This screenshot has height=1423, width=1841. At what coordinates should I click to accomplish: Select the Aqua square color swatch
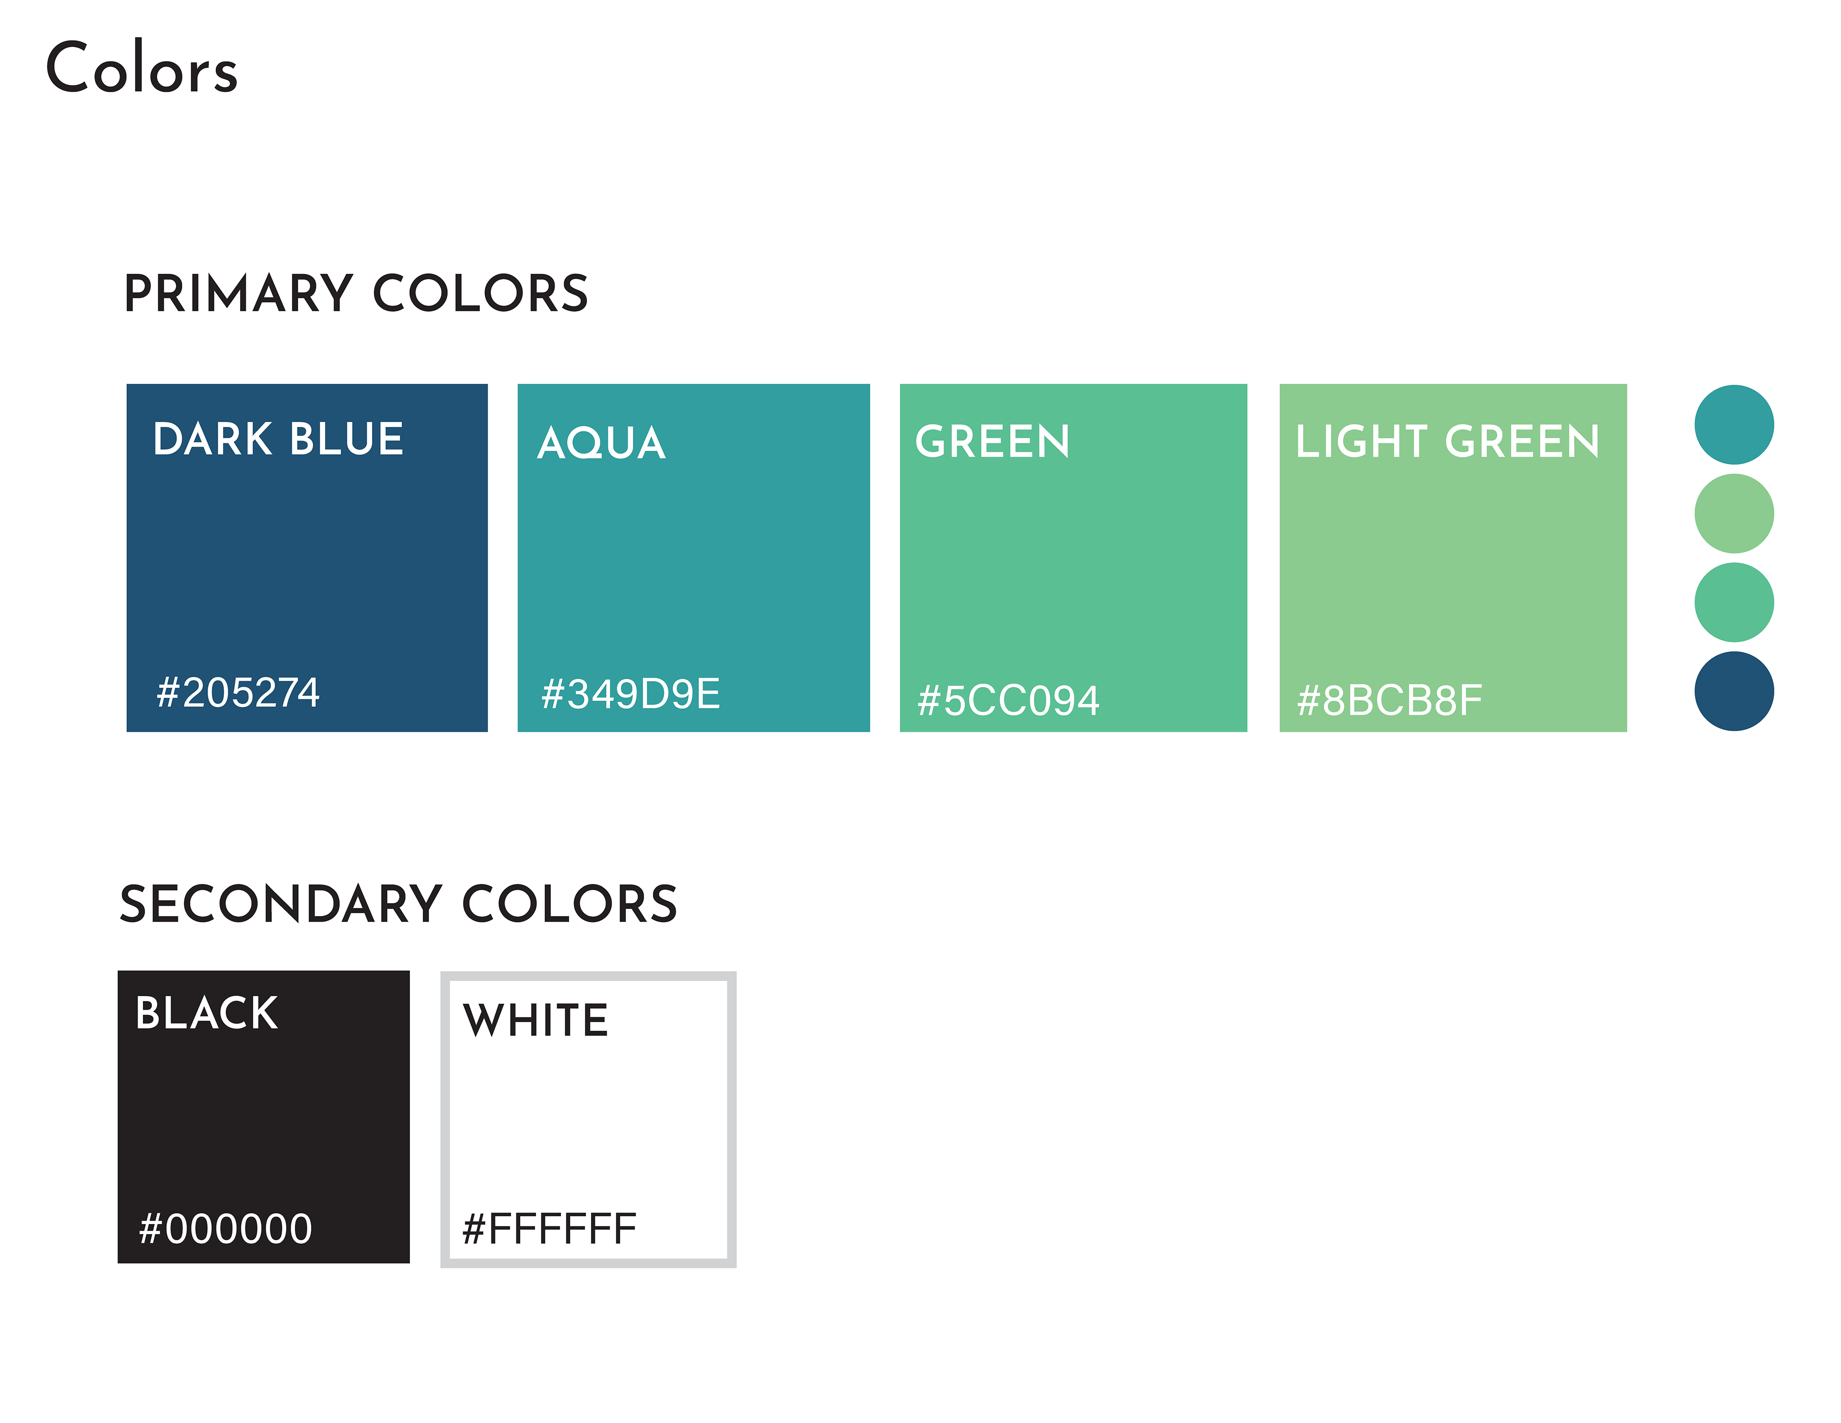(x=693, y=558)
